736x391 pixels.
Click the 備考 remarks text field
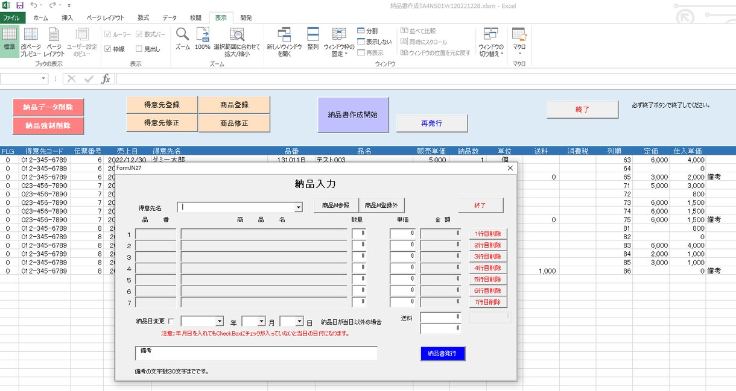click(256, 353)
